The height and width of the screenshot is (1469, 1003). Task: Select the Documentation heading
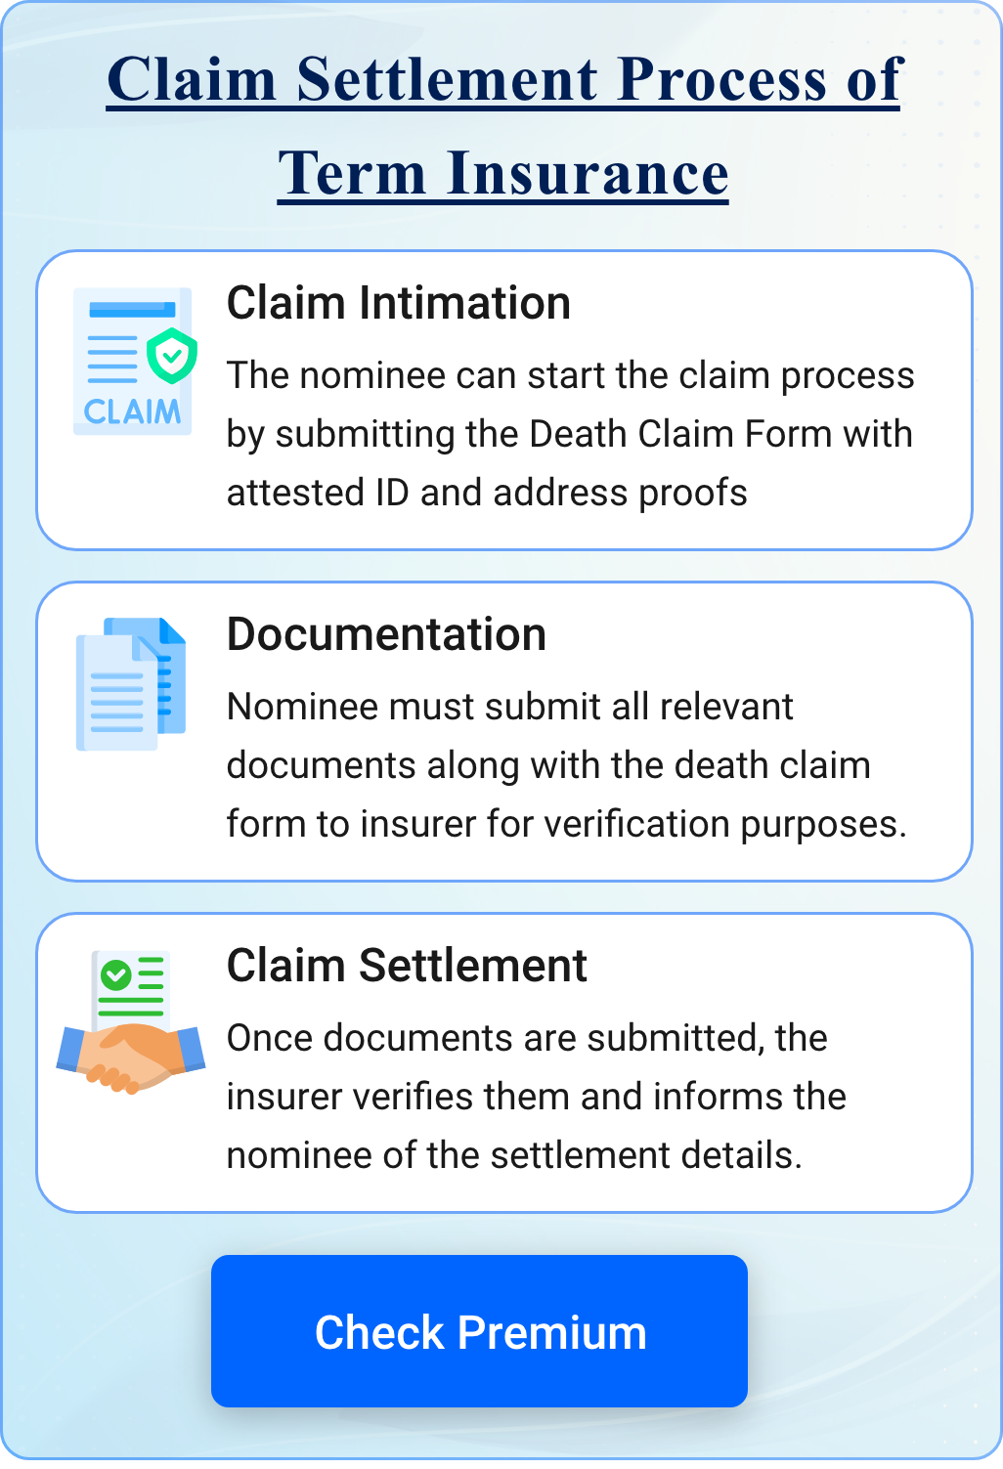(388, 634)
